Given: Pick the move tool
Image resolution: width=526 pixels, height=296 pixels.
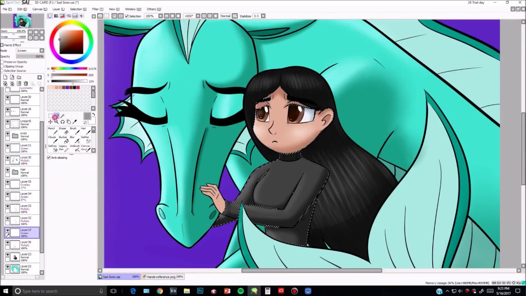Looking at the screenshot, I should (50, 122).
